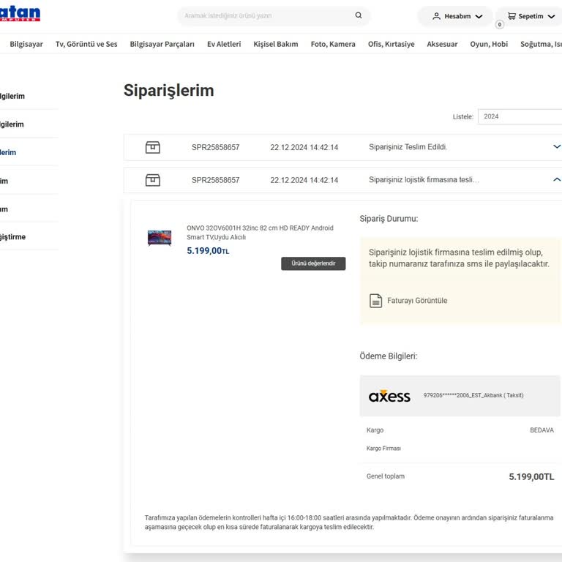Open the Bilgisayar menu

click(26, 44)
